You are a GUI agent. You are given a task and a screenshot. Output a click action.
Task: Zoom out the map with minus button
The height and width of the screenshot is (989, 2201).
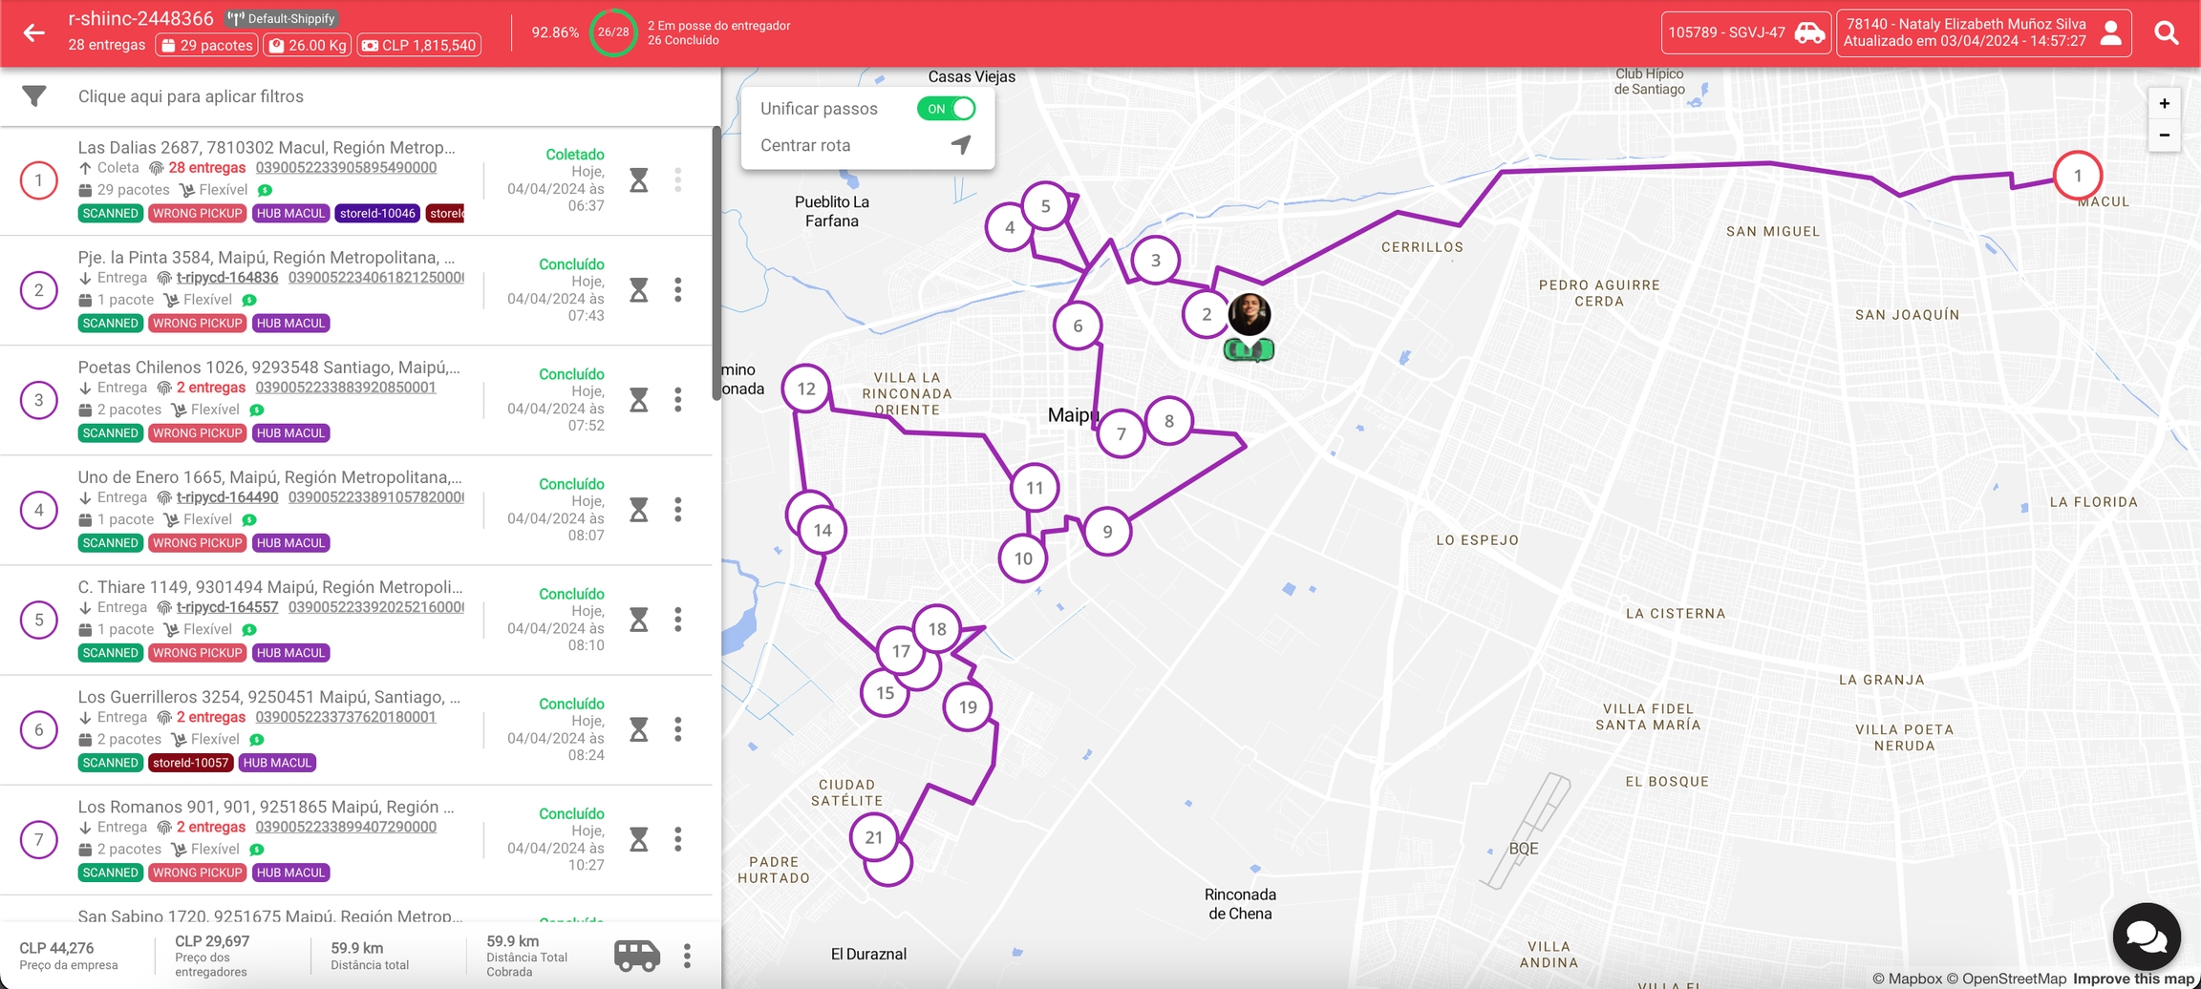tap(2164, 136)
